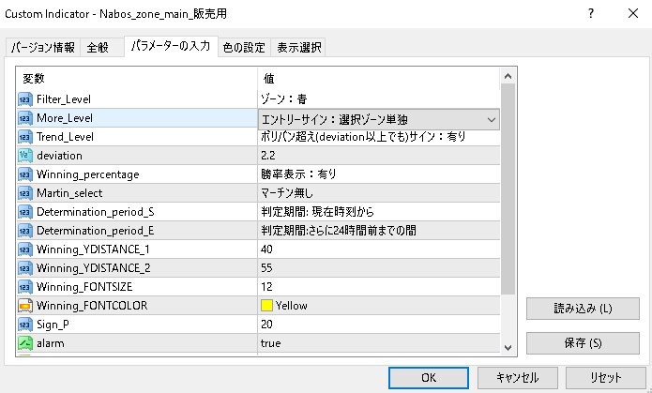652x393 pixels.
Task: Click the value 判定期間: 現在時刻から
Action: coord(317,212)
